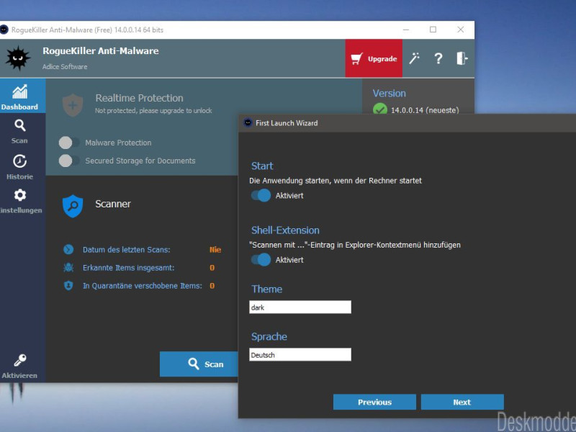Click 'Datum des letzten Scans:' label
This screenshot has width=576, height=432.
127,250
